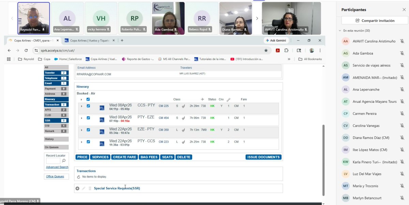Click the page vertical scrollbar thumb
The height and width of the screenshot is (205, 409).
point(323,160)
